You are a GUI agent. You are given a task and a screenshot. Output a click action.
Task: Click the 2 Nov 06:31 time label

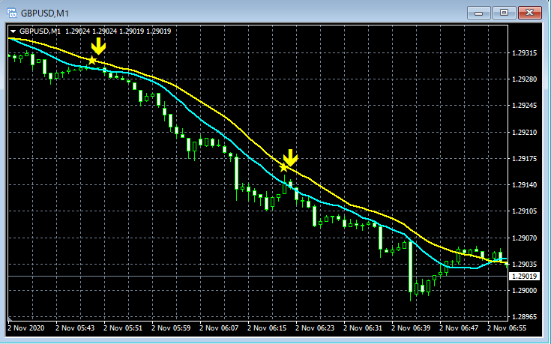pyautogui.click(x=363, y=328)
